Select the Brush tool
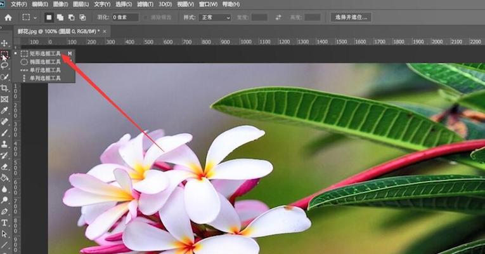The image size is (485, 254). pos(4,133)
